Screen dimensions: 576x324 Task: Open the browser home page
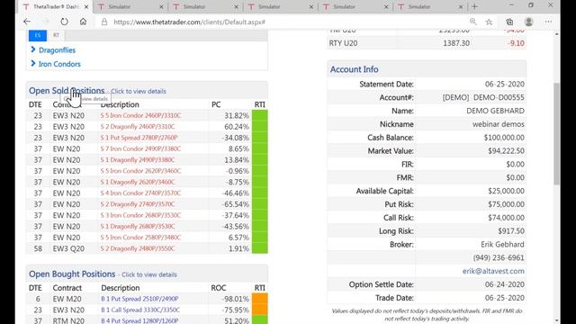[84, 22]
